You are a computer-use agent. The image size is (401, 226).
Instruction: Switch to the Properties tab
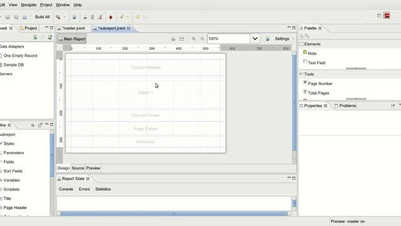[313, 106]
